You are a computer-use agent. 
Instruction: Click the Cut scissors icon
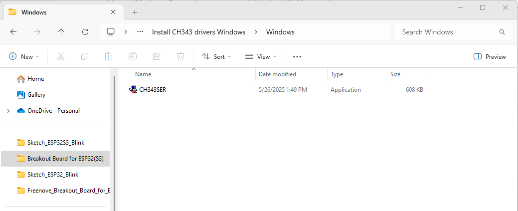point(60,56)
